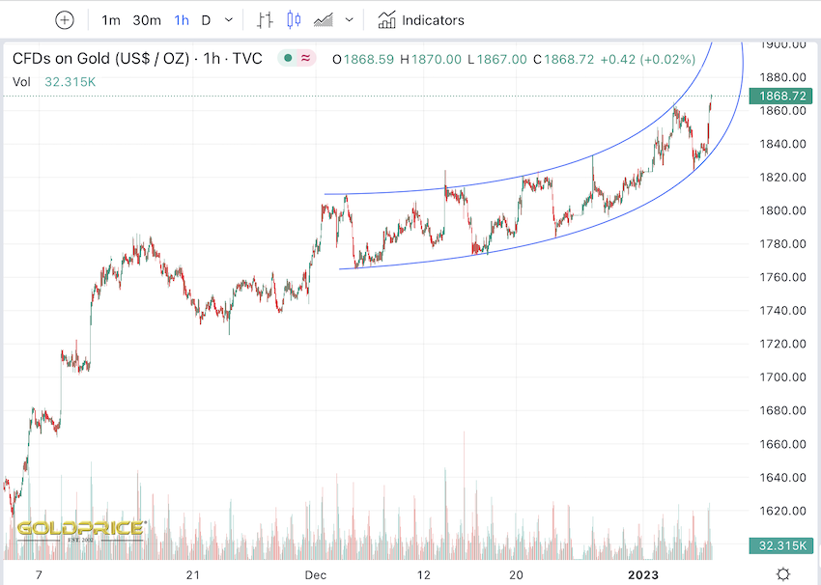
Task: Select the 1h timeframe
Action: pos(182,19)
